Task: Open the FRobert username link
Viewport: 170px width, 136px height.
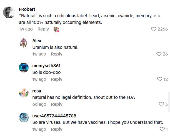Action: coord(27,9)
